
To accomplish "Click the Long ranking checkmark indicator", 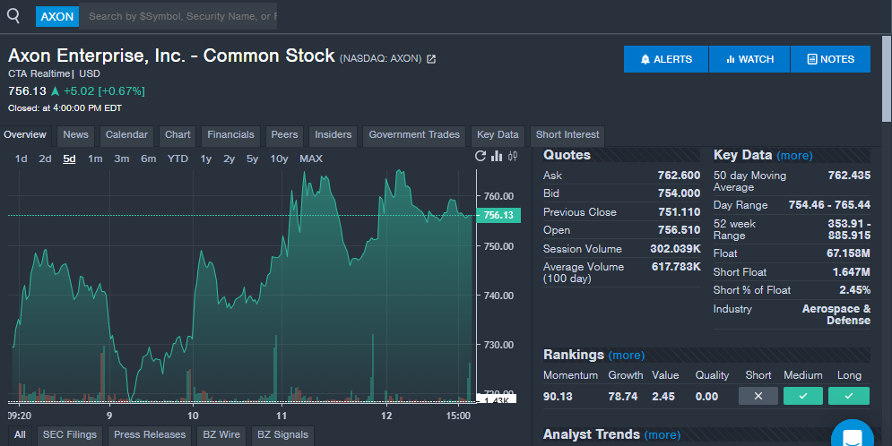I will (x=849, y=396).
